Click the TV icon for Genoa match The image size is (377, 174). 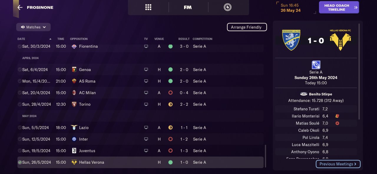[146, 70]
